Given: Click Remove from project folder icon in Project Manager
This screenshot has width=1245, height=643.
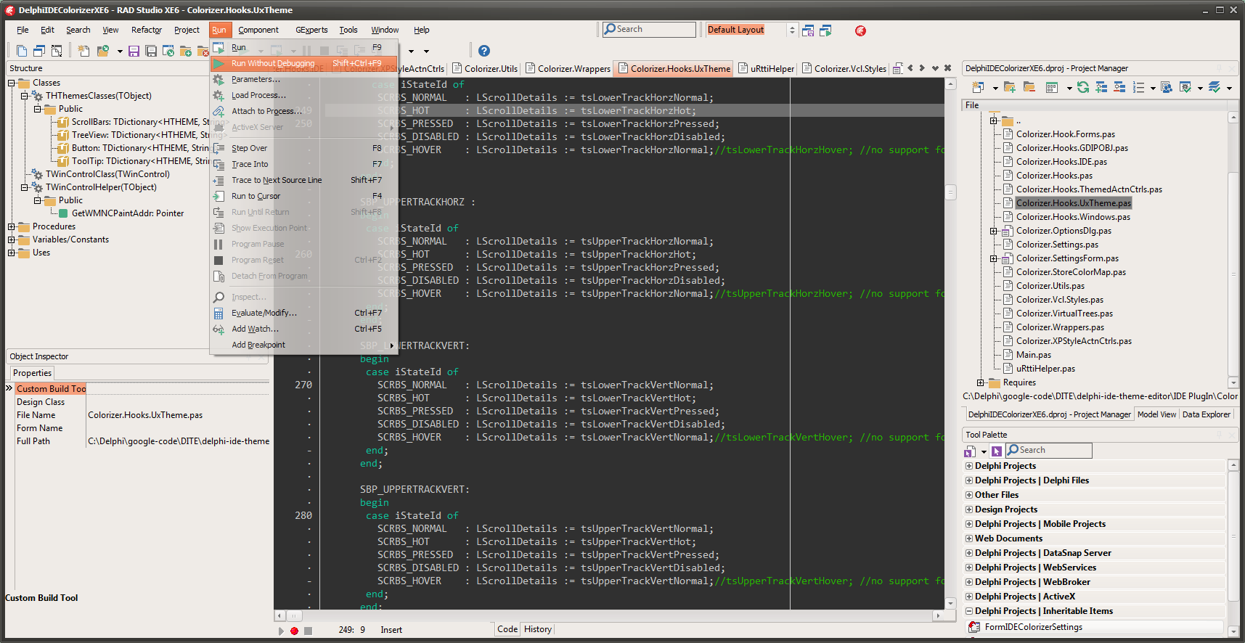Looking at the screenshot, I should tap(1029, 87).
